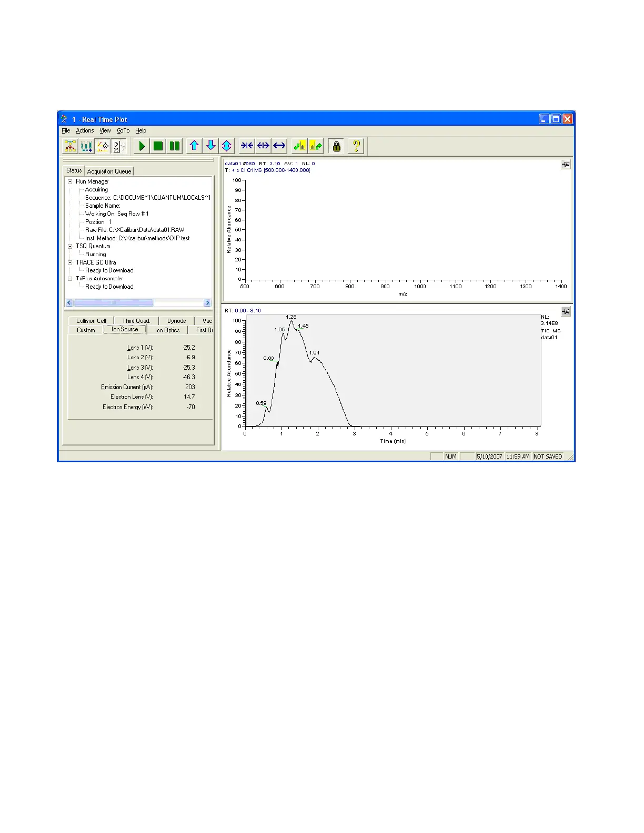Select the Ion Source tab

(x=125, y=330)
